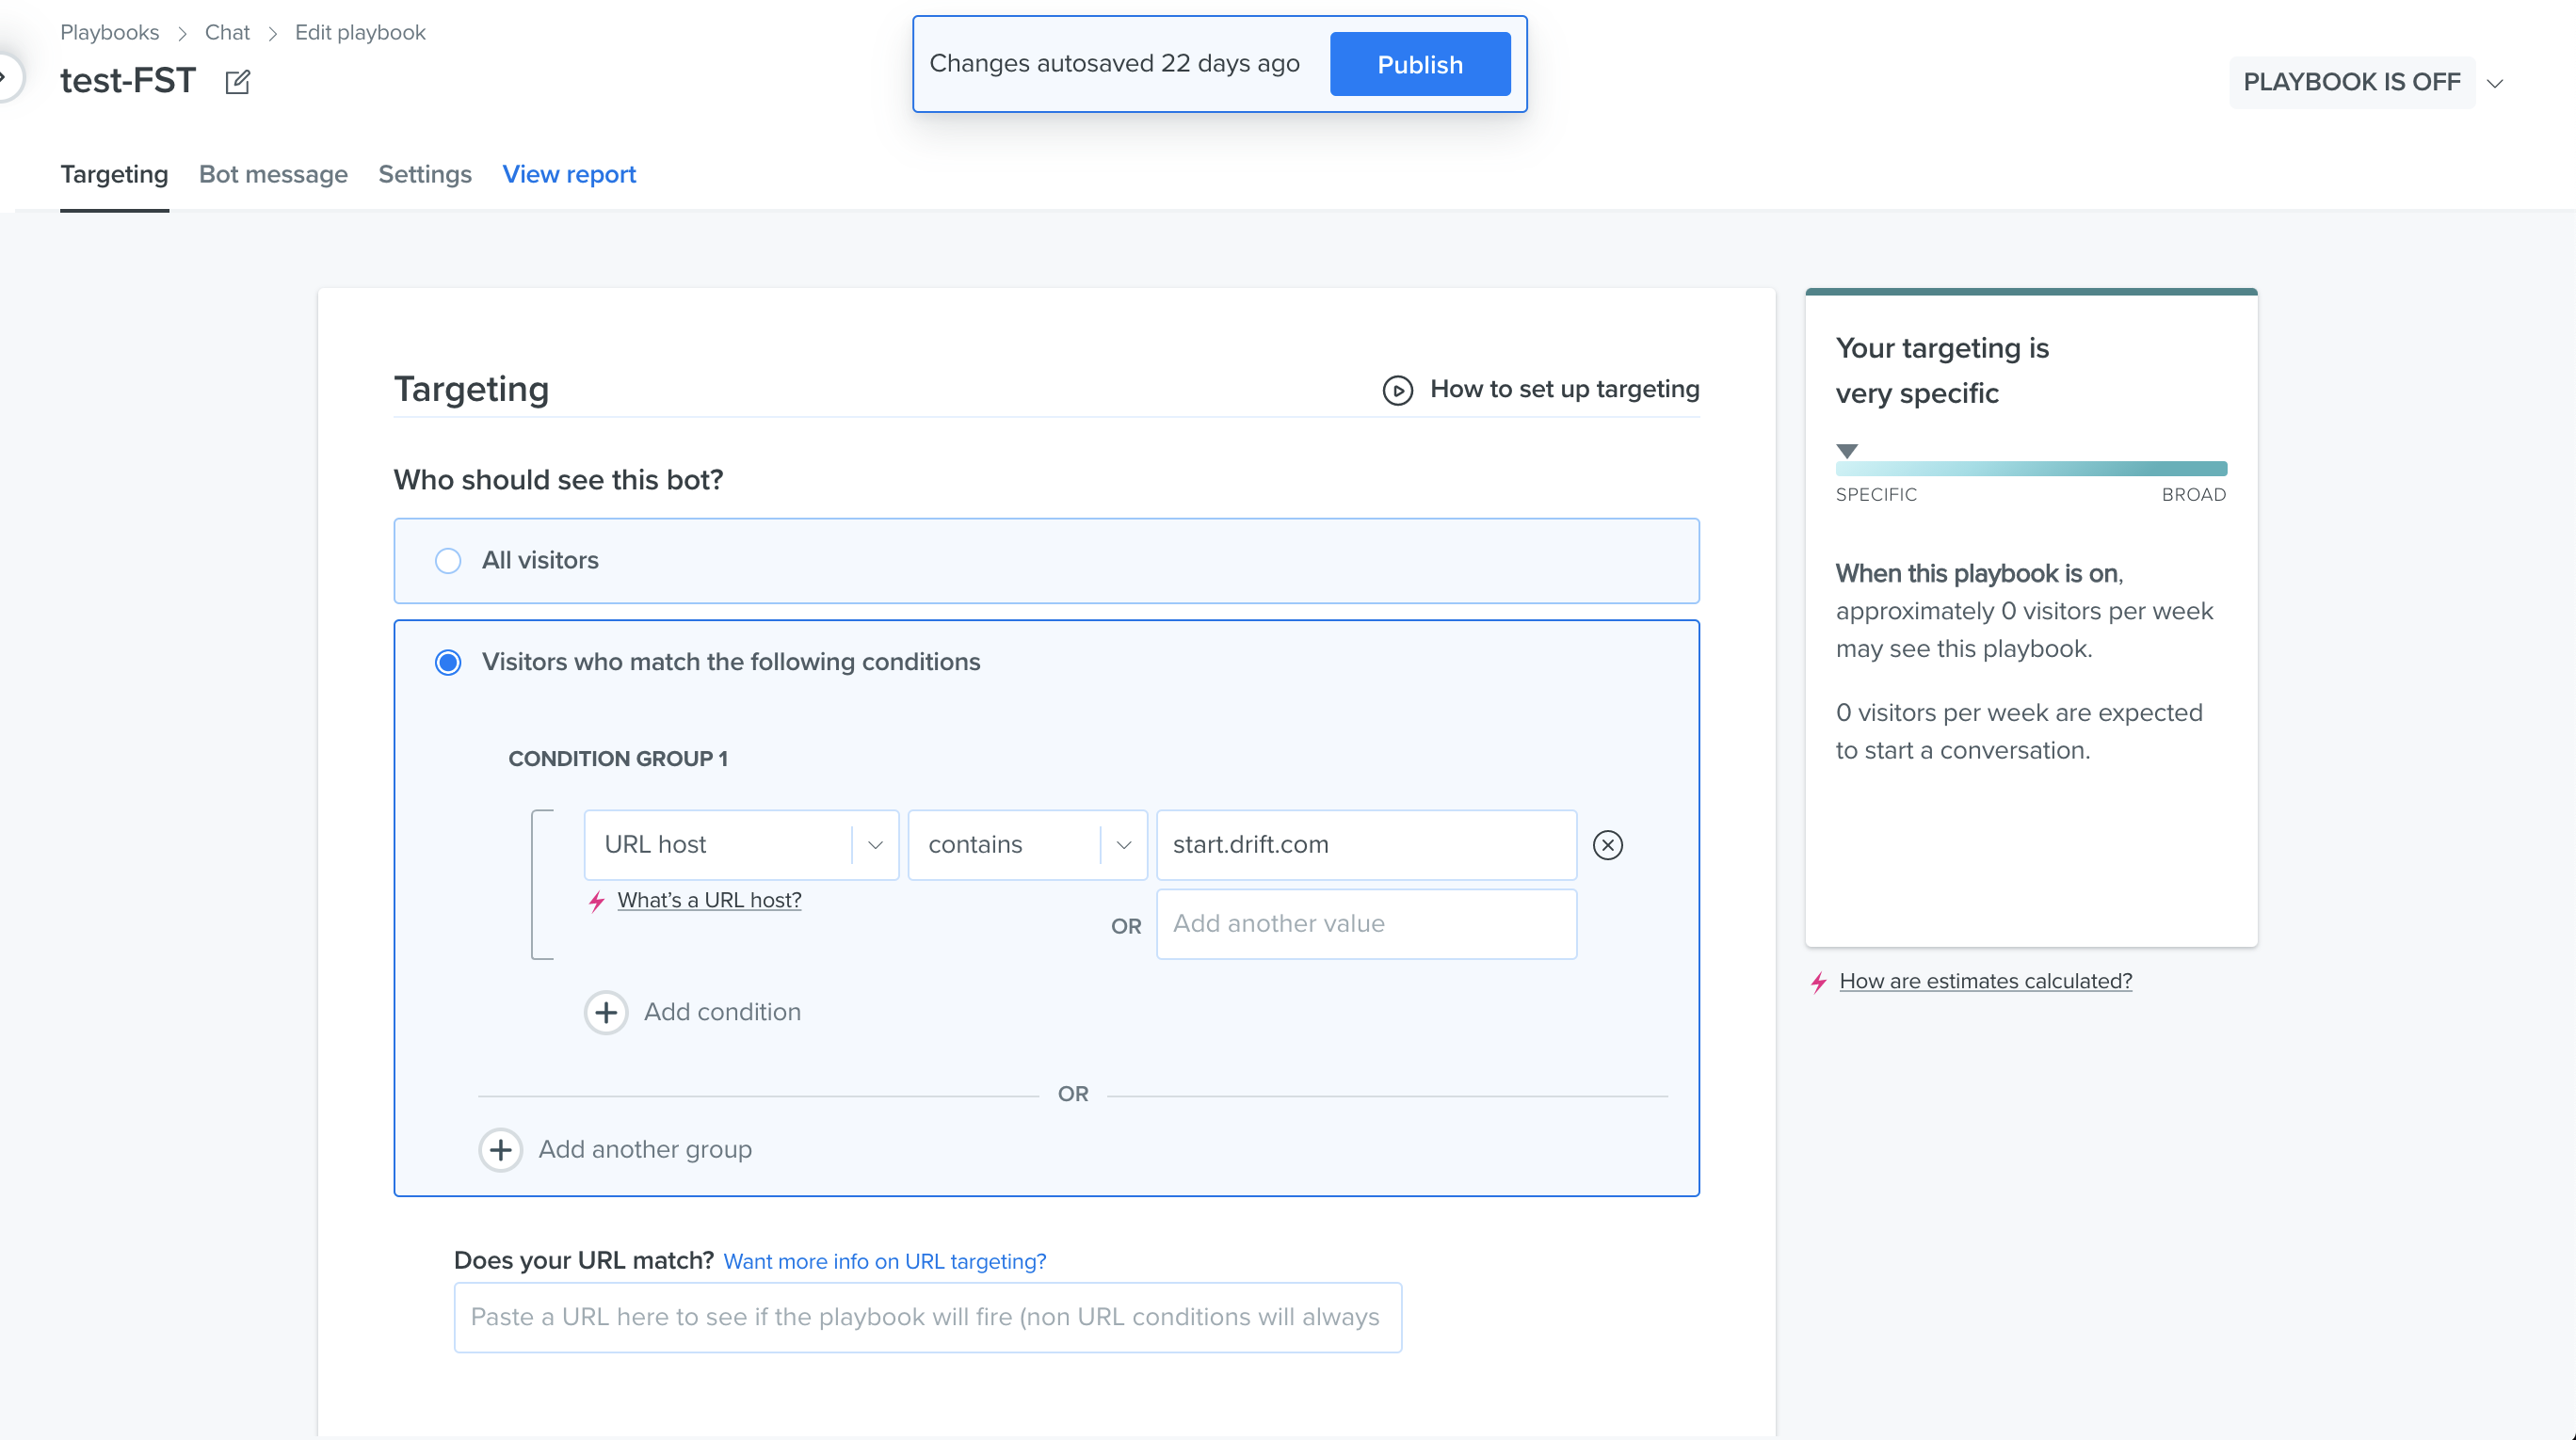Select the All visitors radio option
The width and height of the screenshot is (2576, 1440).
click(448, 561)
